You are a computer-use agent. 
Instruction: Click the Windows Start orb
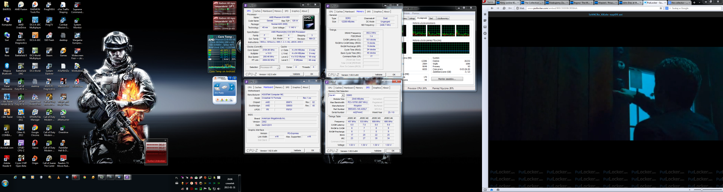click(5, 183)
